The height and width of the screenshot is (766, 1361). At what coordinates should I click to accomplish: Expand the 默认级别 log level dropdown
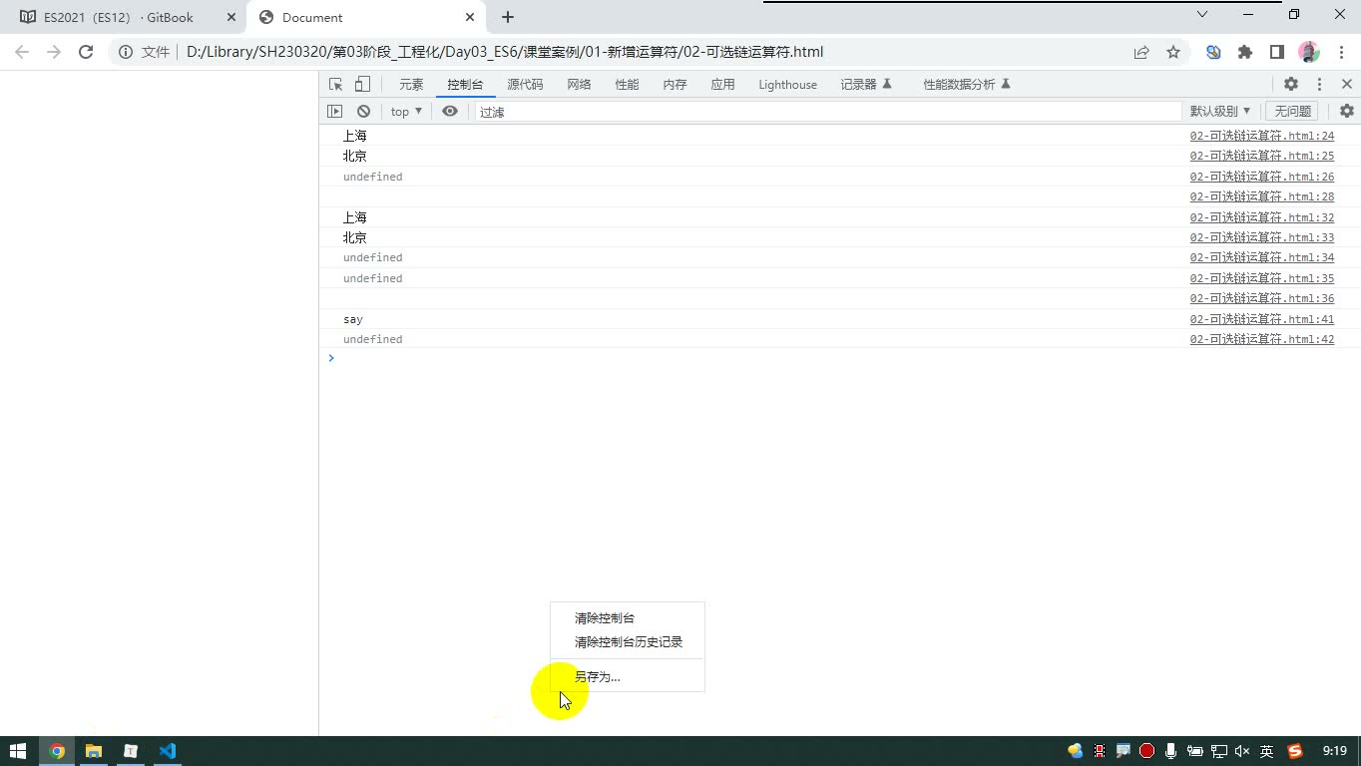click(x=1219, y=112)
